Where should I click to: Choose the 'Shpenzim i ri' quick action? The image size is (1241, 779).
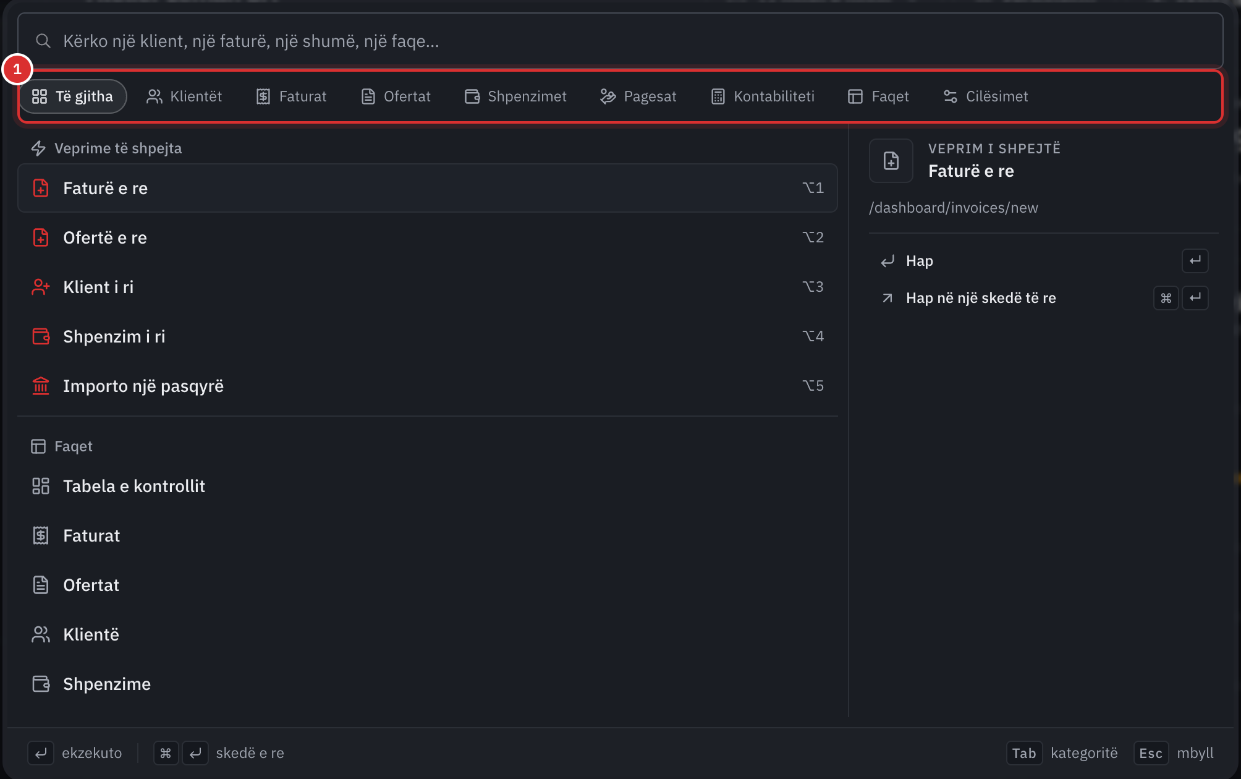[428, 336]
